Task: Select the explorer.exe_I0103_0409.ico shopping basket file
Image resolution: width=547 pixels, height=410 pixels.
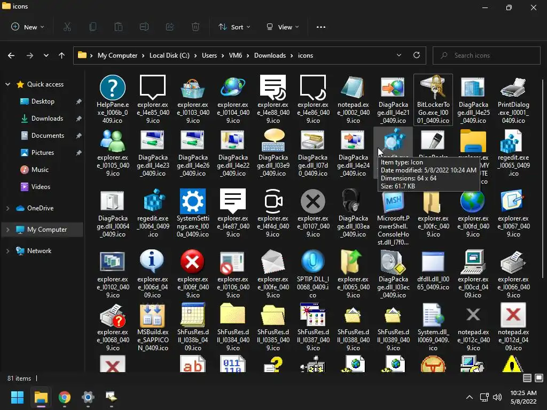Action: coord(192,99)
